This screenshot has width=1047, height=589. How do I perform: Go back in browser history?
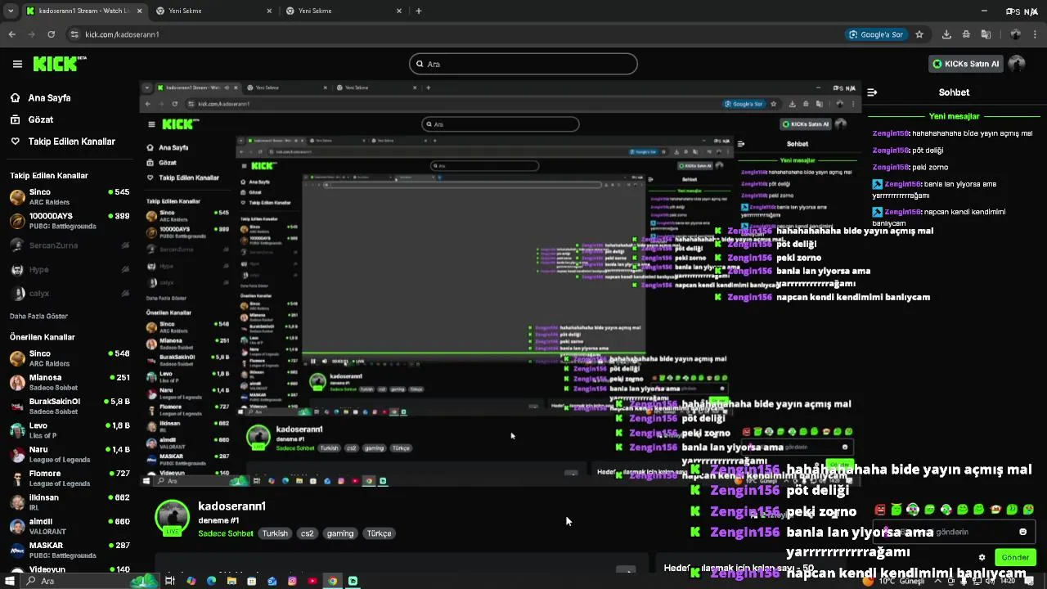tap(11, 34)
